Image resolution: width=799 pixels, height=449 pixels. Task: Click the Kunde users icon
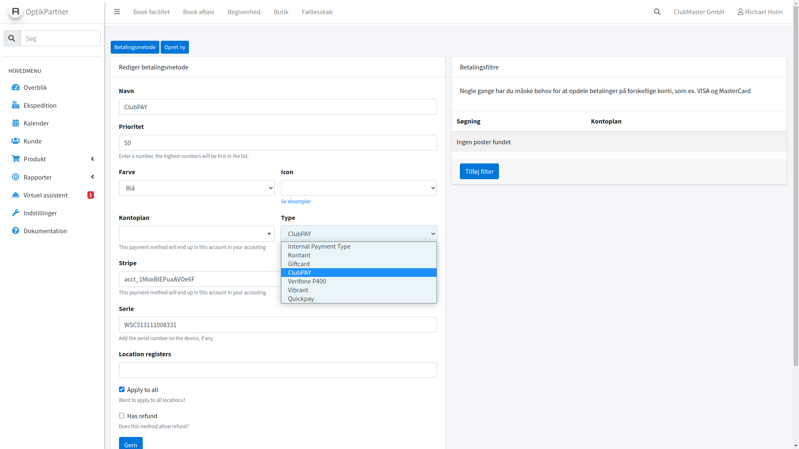point(15,141)
